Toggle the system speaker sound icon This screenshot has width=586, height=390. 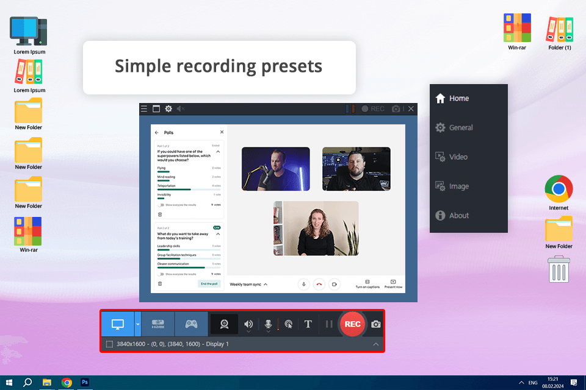point(248,324)
